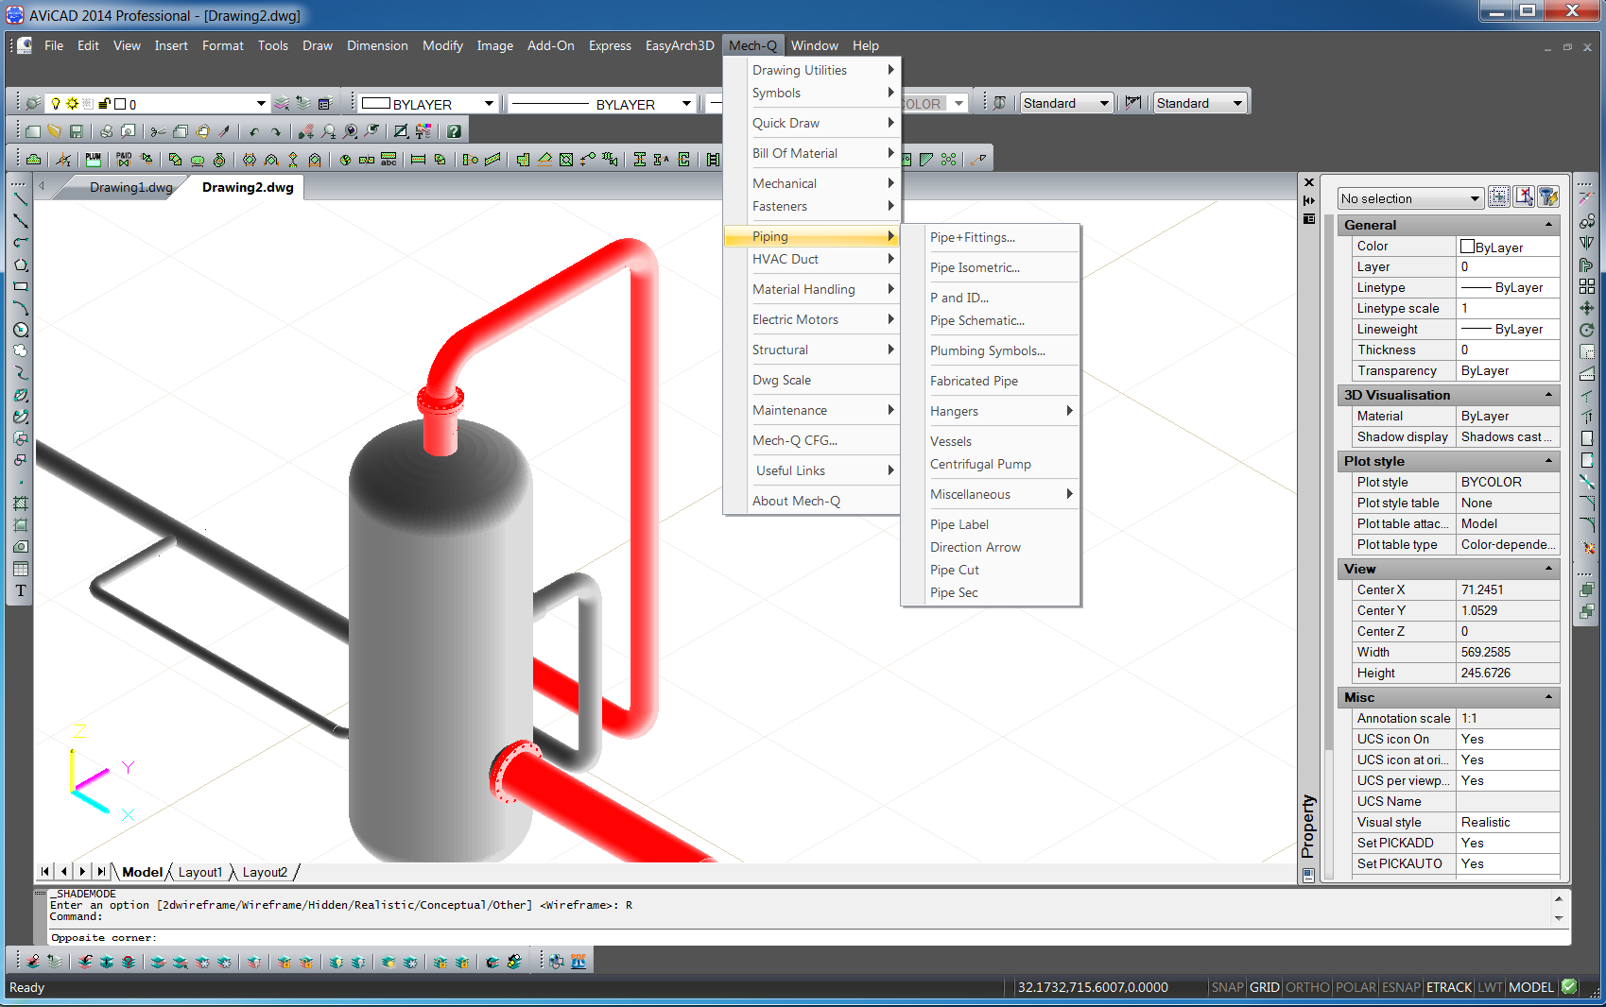Collapse the General properties section
1606x1007 pixels.
click(x=1548, y=225)
